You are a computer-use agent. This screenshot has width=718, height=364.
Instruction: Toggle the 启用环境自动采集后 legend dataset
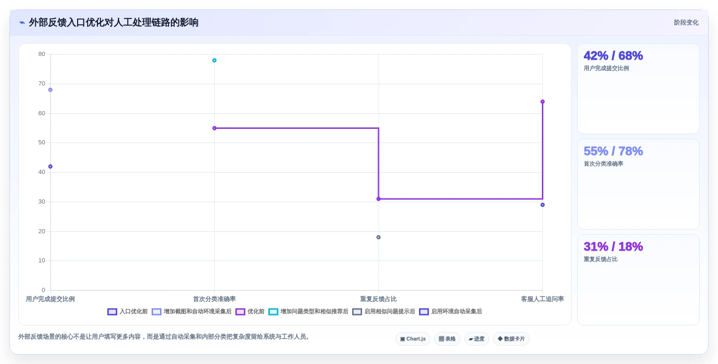pyautogui.click(x=451, y=312)
